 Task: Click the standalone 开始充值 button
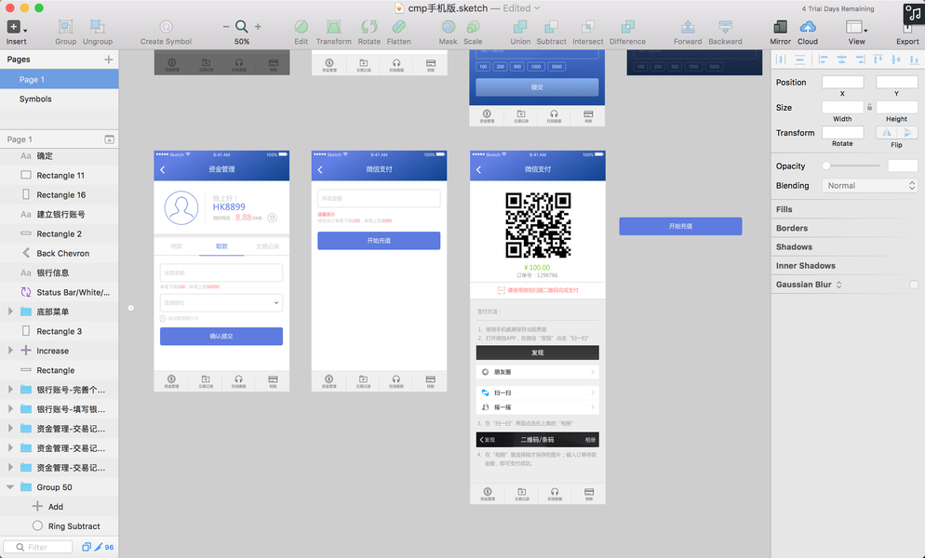pos(680,226)
